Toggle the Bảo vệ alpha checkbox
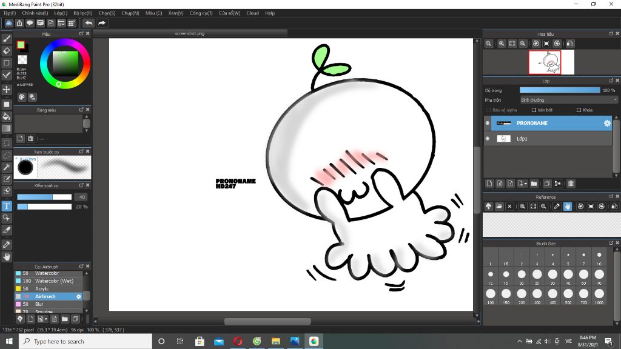 tap(488, 110)
